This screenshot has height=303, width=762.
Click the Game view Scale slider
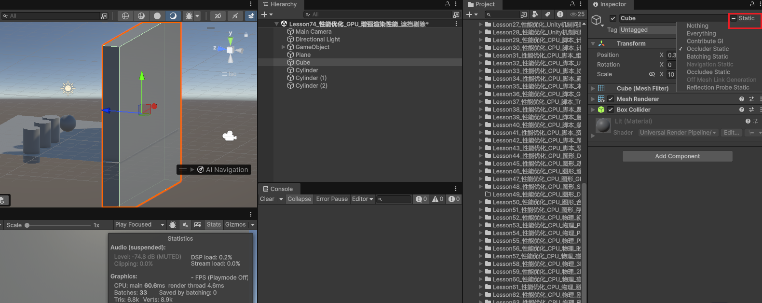pos(58,225)
